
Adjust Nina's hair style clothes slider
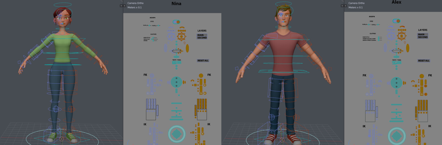[154, 38]
